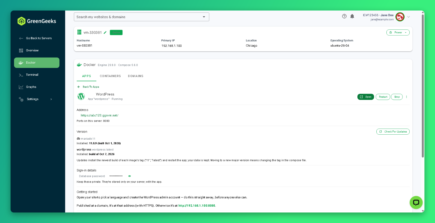Click the page vertical scrollbar
435x223 pixels.
423,86
